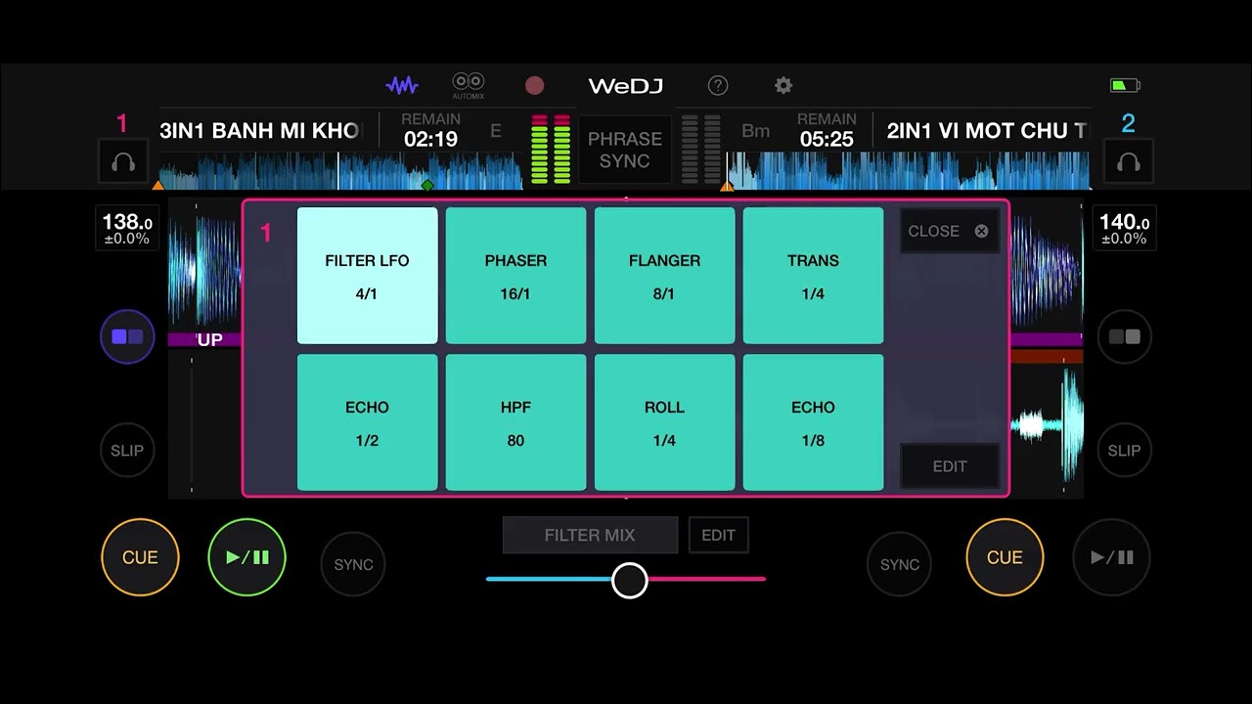This screenshot has height=704, width=1252.
Task: Open settings gear icon
Action: coord(783,86)
